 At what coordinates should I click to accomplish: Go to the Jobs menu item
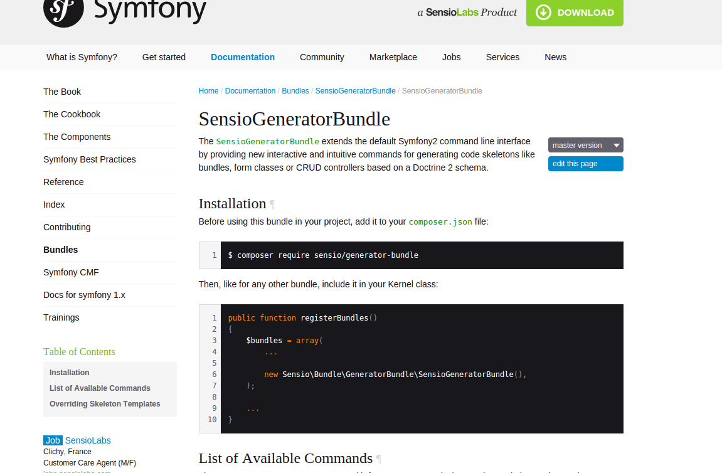pos(451,57)
